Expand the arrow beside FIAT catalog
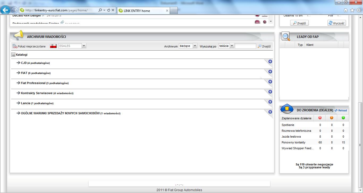The width and height of the screenshot is (363, 193). 18,73
